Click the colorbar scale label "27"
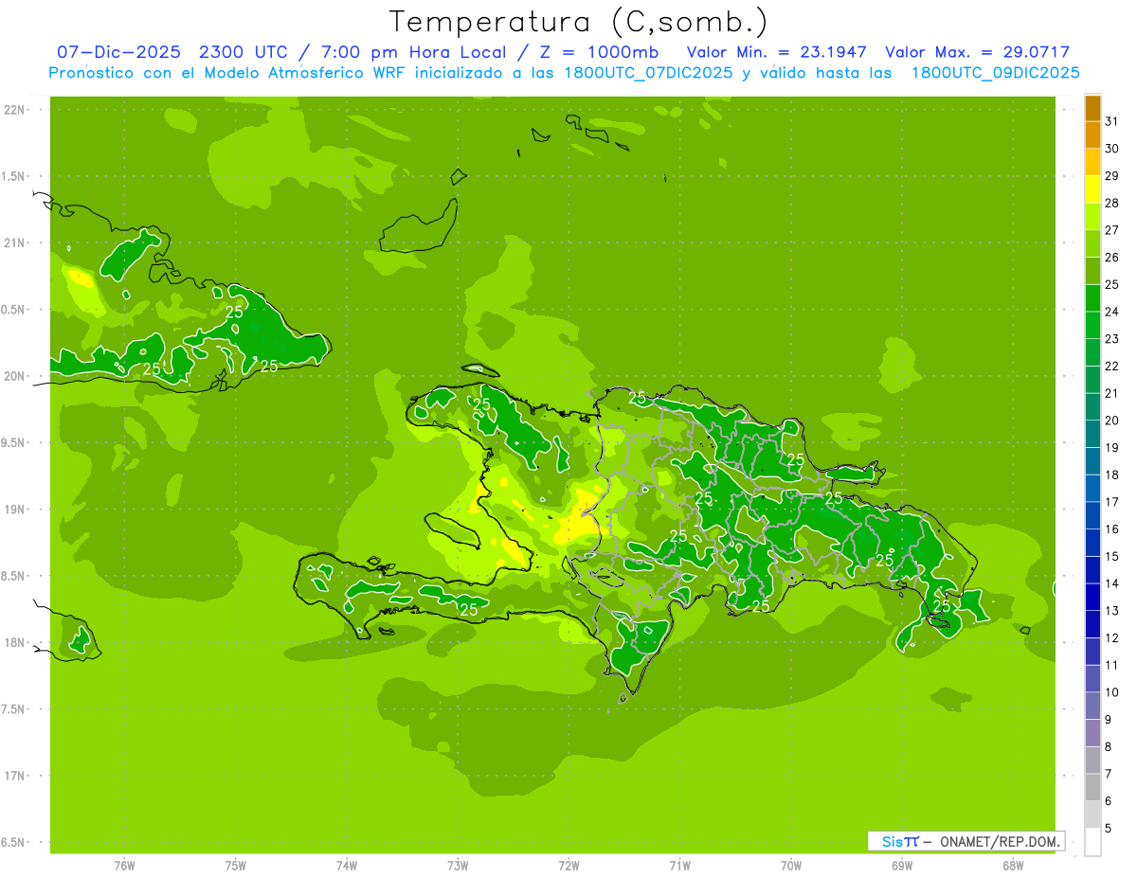This screenshot has width=1137, height=878. (x=1111, y=230)
